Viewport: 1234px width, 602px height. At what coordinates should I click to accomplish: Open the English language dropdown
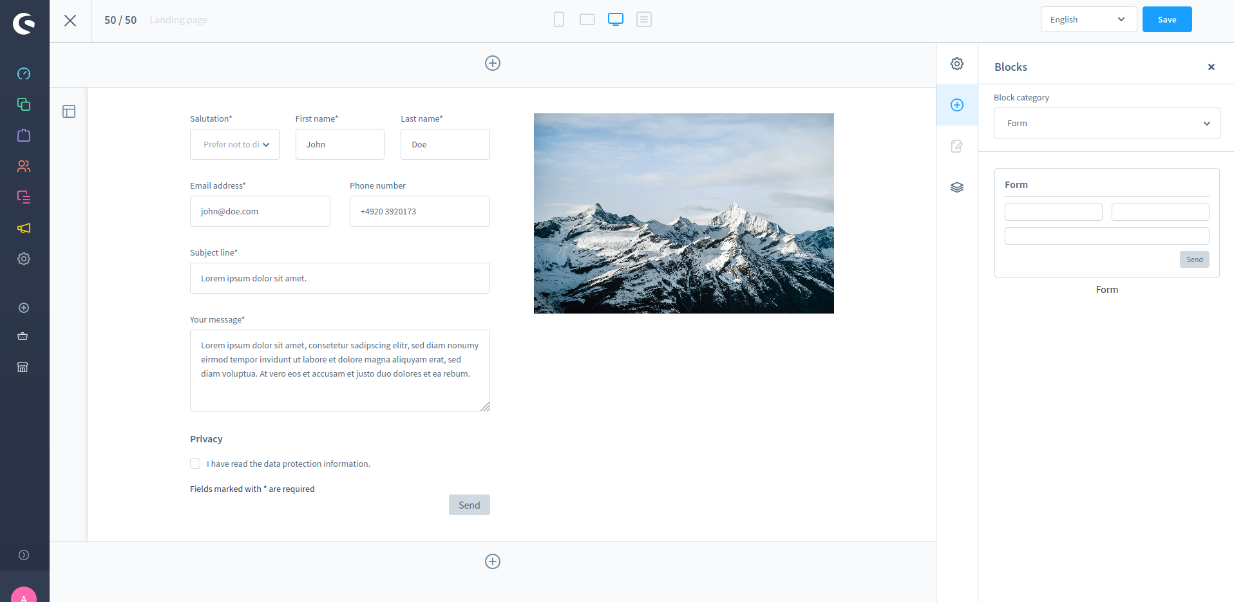(x=1088, y=19)
